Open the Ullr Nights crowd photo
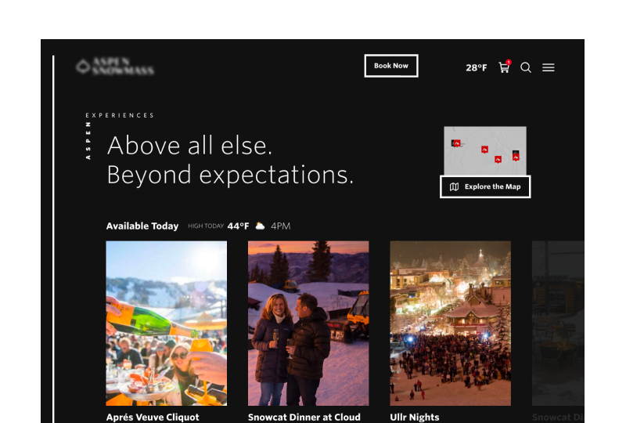 coord(451,323)
